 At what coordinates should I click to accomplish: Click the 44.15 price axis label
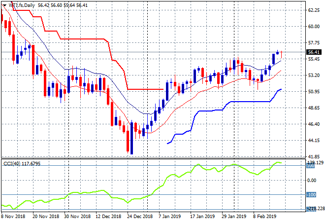tap(314, 141)
